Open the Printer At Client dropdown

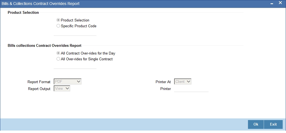click(x=183, y=82)
